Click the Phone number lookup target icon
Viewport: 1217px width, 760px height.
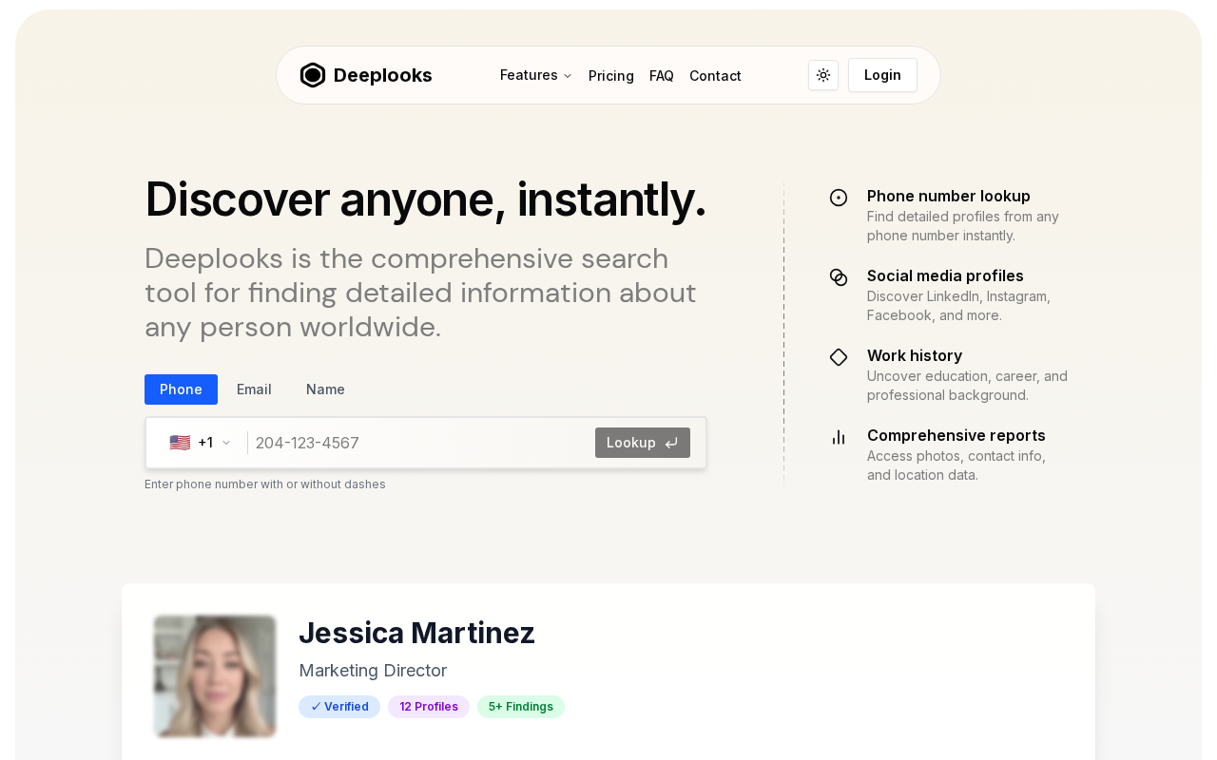(839, 198)
